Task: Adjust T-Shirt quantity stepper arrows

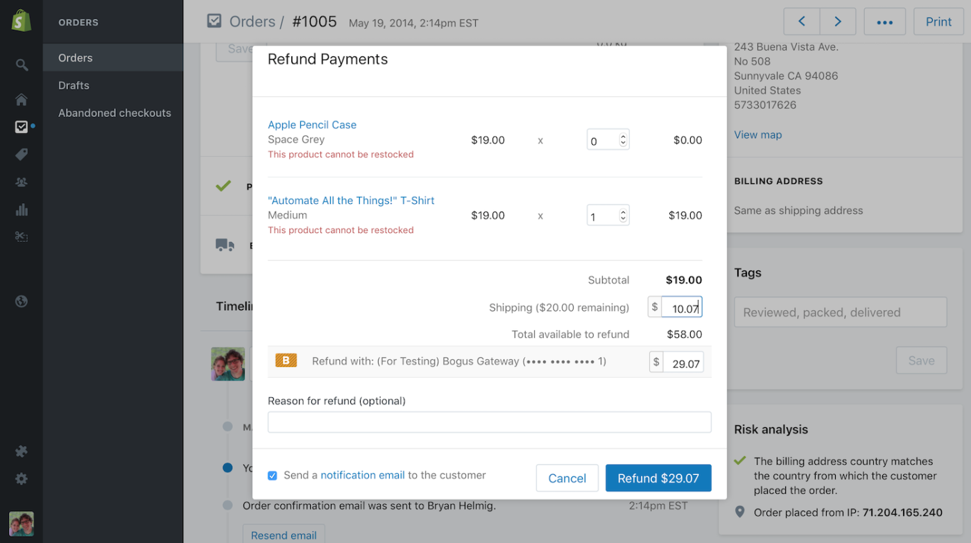Action: pos(623,216)
